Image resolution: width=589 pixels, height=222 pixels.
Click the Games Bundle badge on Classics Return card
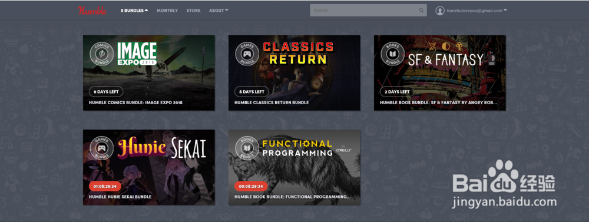tap(247, 54)
